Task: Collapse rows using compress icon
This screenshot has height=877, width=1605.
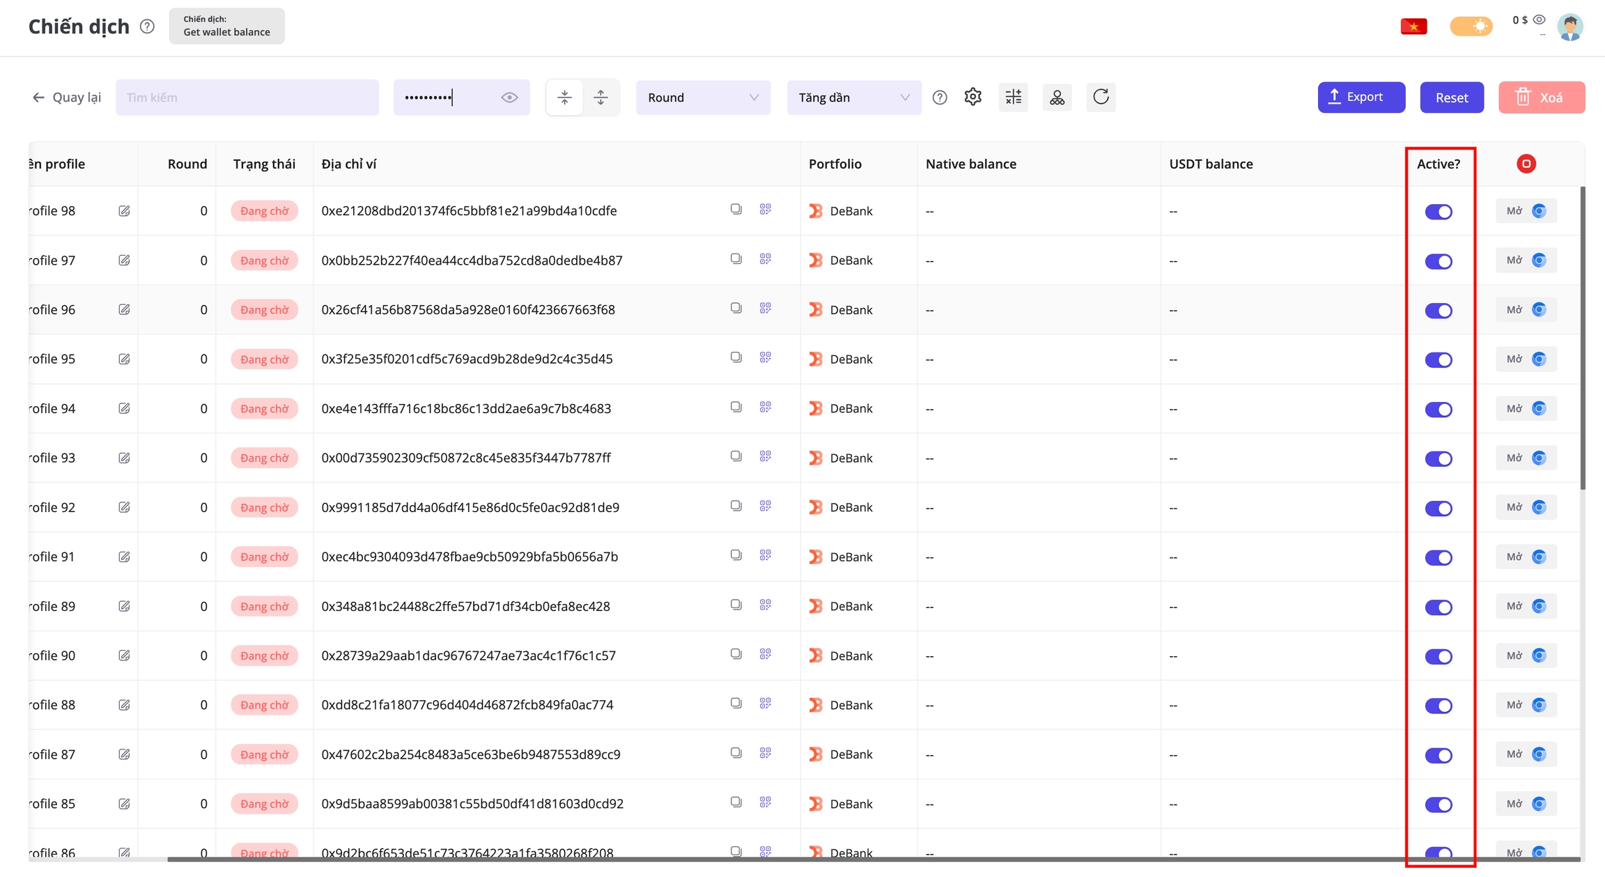Action: click(565, 97)
